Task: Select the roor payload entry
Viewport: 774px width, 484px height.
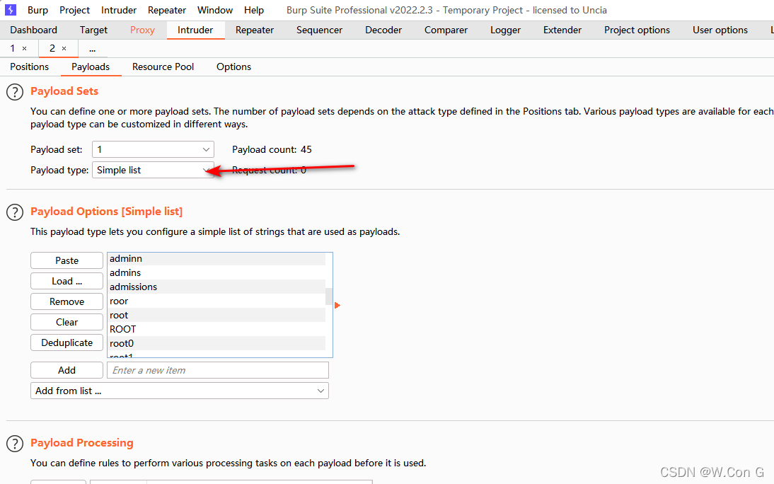Action: (x=216, y=301)
